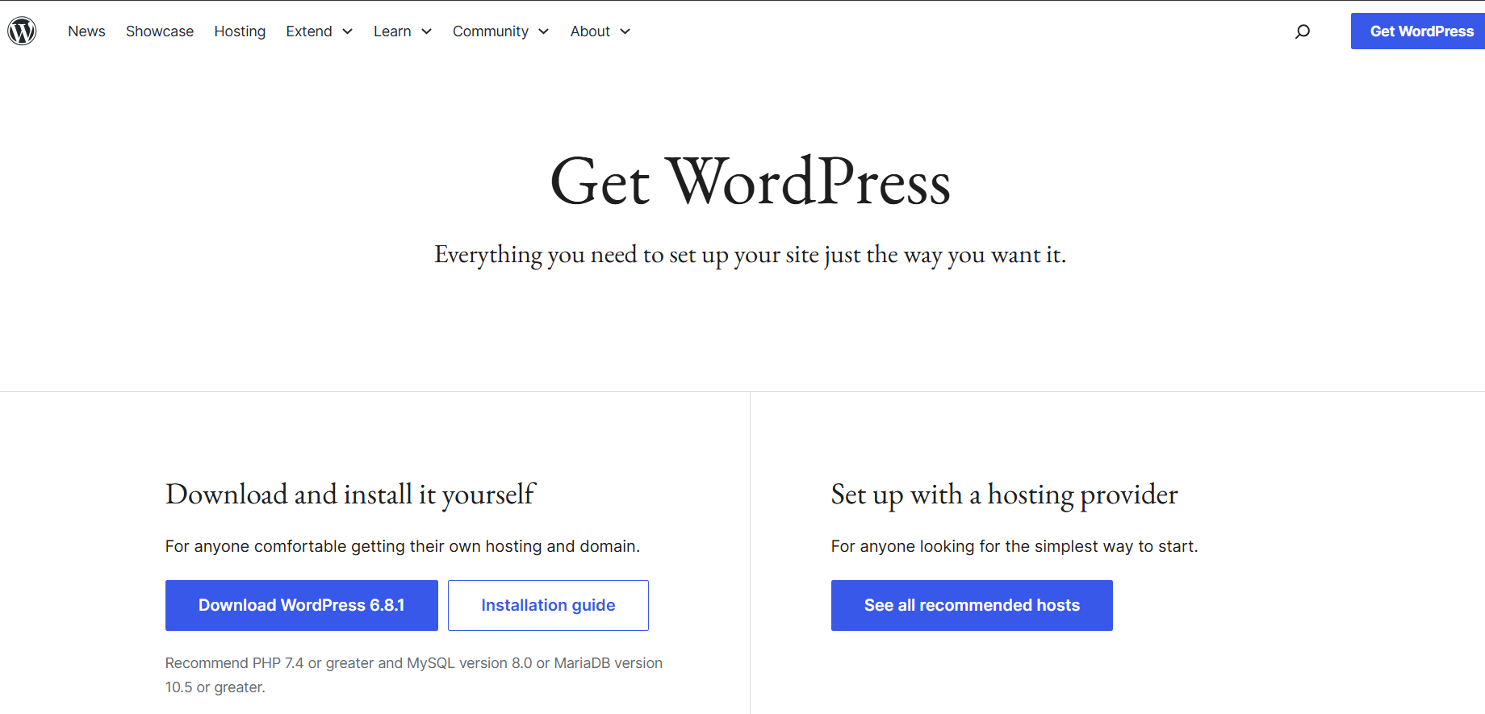The image size is (1485, 714).
Task: Expand the Community submenu chevron
Action: point(544,31)
